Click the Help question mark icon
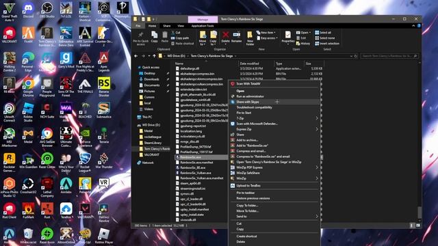This screenshot has height=246, width=438. point(419,26)
